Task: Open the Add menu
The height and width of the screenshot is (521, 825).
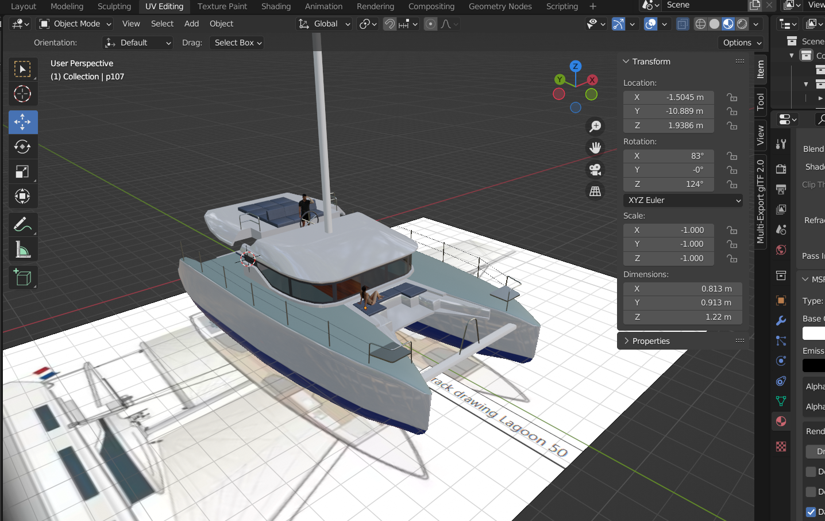Action: [191, 24]
